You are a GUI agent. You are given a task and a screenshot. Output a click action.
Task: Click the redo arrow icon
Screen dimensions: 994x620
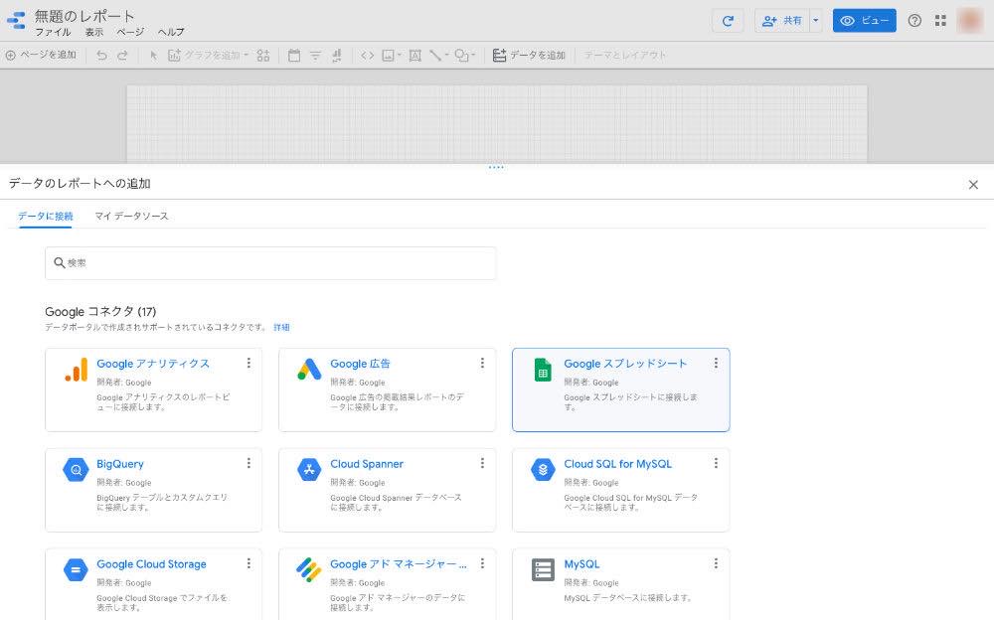122,56
